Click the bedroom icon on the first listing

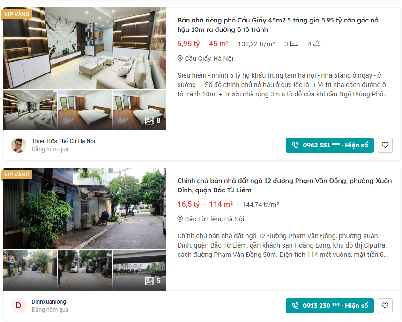coord(294,44)
